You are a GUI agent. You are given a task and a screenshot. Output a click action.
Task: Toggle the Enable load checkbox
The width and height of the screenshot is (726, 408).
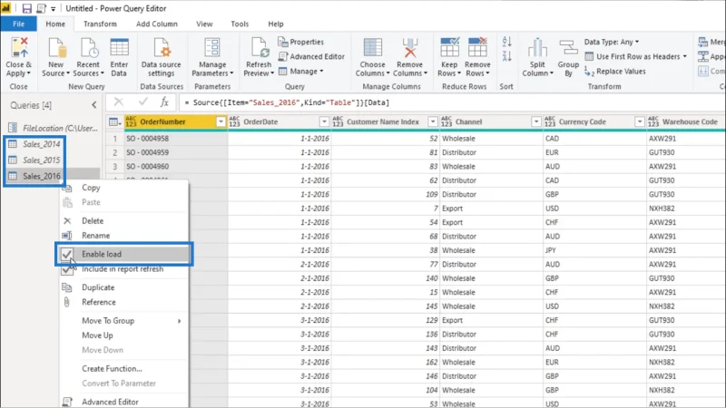(x=67, y=254)
